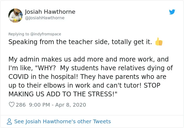Viewport: 184px width, 128px height.
Task: Open the 9:00 PM timestamp link
Action: click(39, 105)
